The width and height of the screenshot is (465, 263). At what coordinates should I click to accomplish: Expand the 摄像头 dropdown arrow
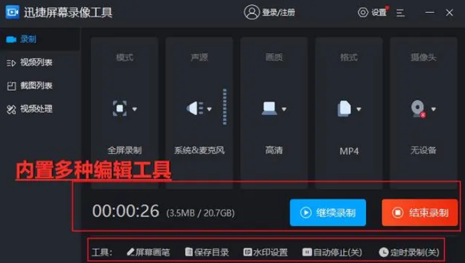pos(433,109)
